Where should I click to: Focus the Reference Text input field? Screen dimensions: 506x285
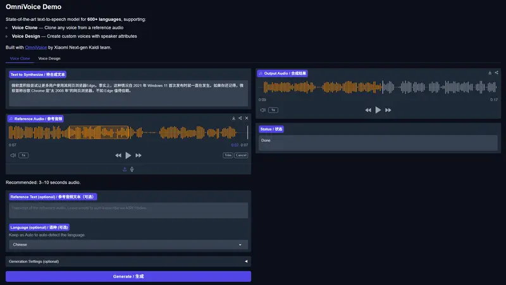128,210
